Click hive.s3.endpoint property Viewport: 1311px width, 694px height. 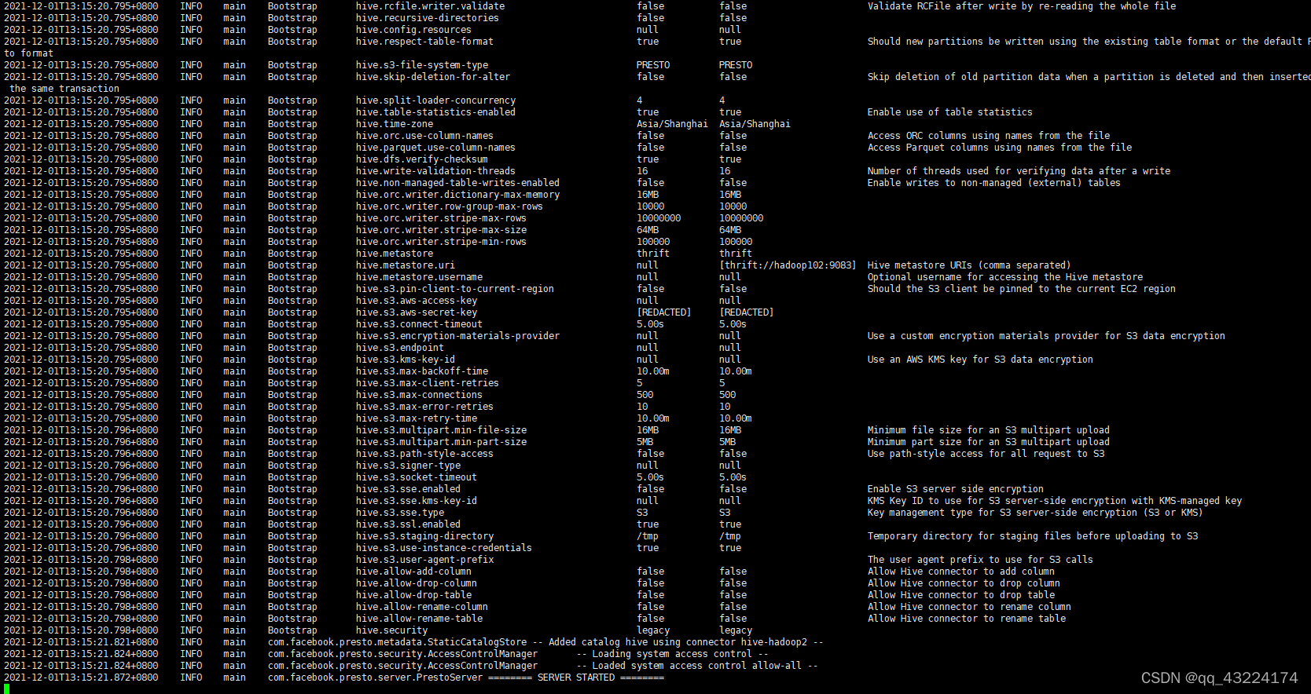(399, 348)
